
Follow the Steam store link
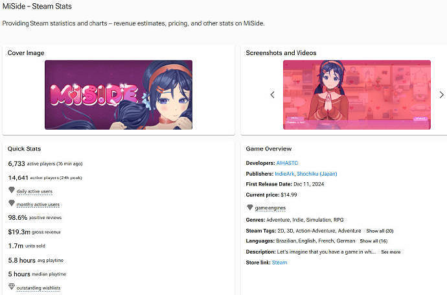coord(279,263)
